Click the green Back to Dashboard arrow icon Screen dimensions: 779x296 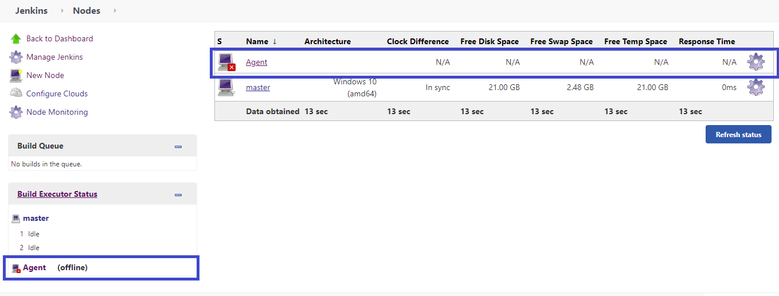point(16,38)
